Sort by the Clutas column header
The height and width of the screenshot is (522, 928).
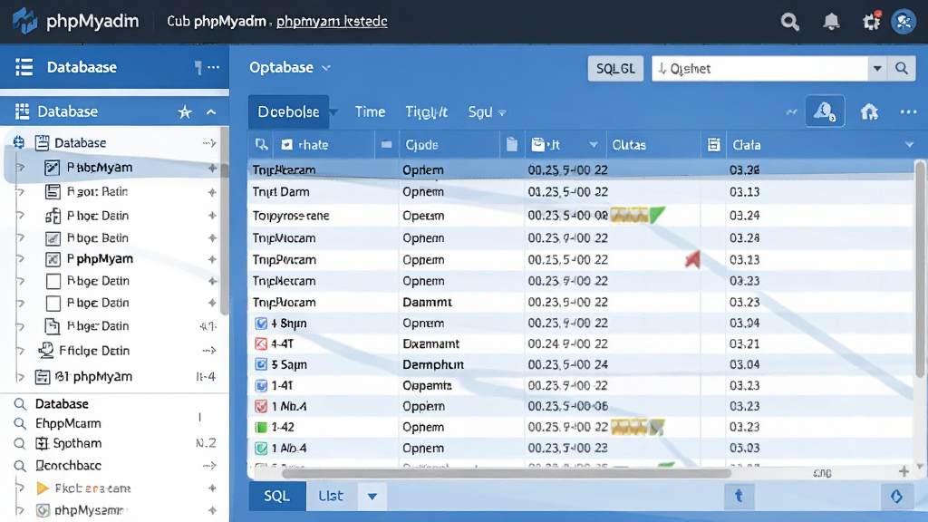click(629, 144)
